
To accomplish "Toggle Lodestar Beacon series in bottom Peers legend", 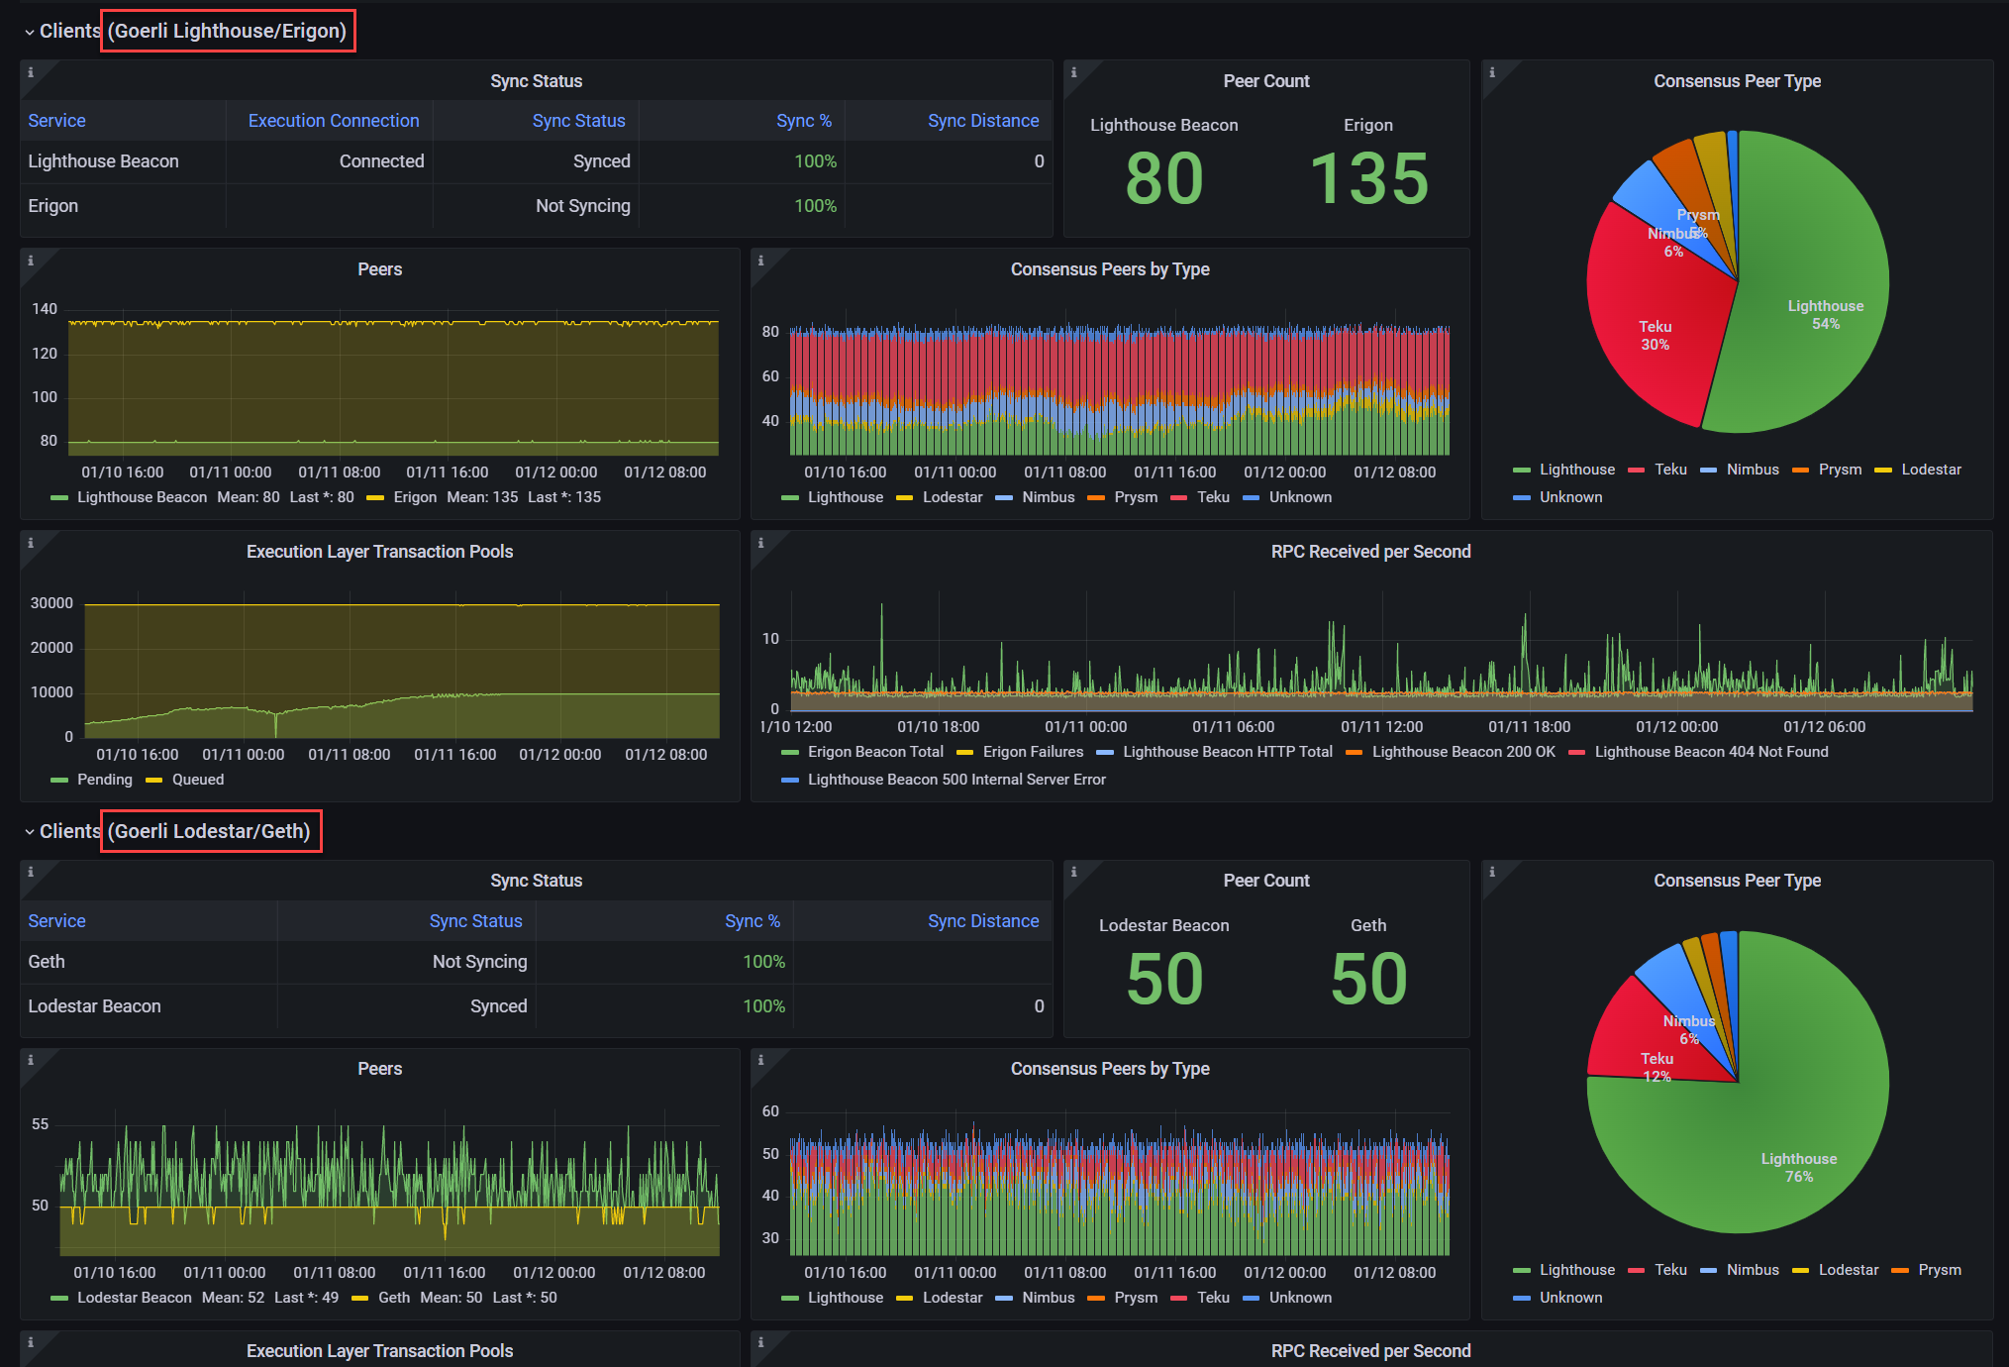I will tap(134, 1298).
